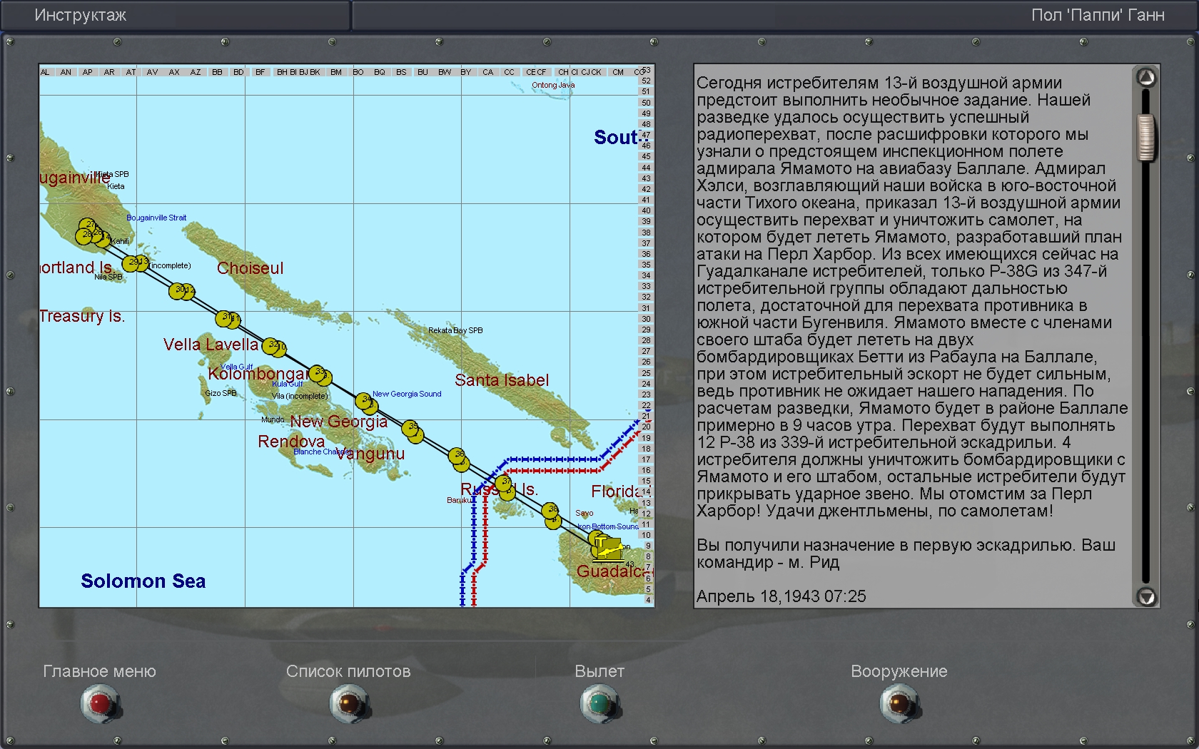1199x749 pixels.
Task: Click waypoint 37 marker near Russell Islands
Action: (x=505, y=482)
